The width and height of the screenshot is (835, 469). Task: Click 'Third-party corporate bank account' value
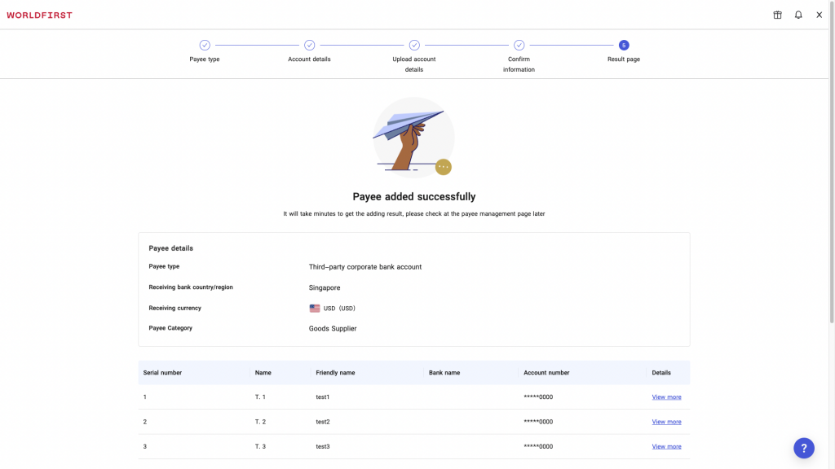coord(365,267)
